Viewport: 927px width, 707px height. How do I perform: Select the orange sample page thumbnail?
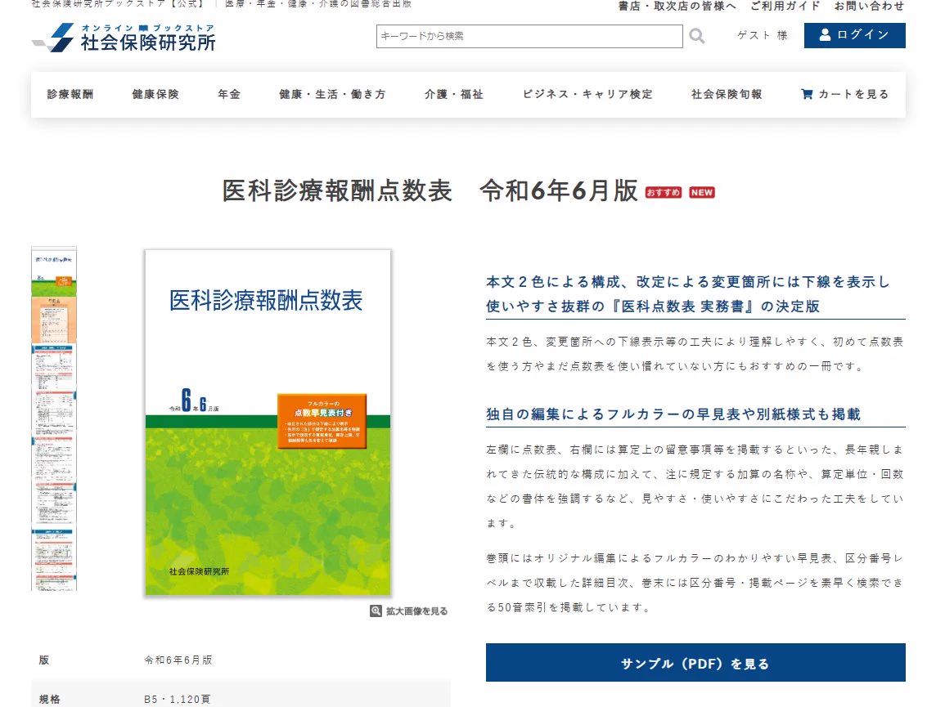(x=54, y=320)
